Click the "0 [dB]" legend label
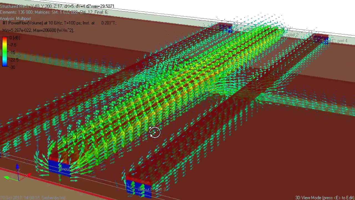 click(x=14, y=38)
